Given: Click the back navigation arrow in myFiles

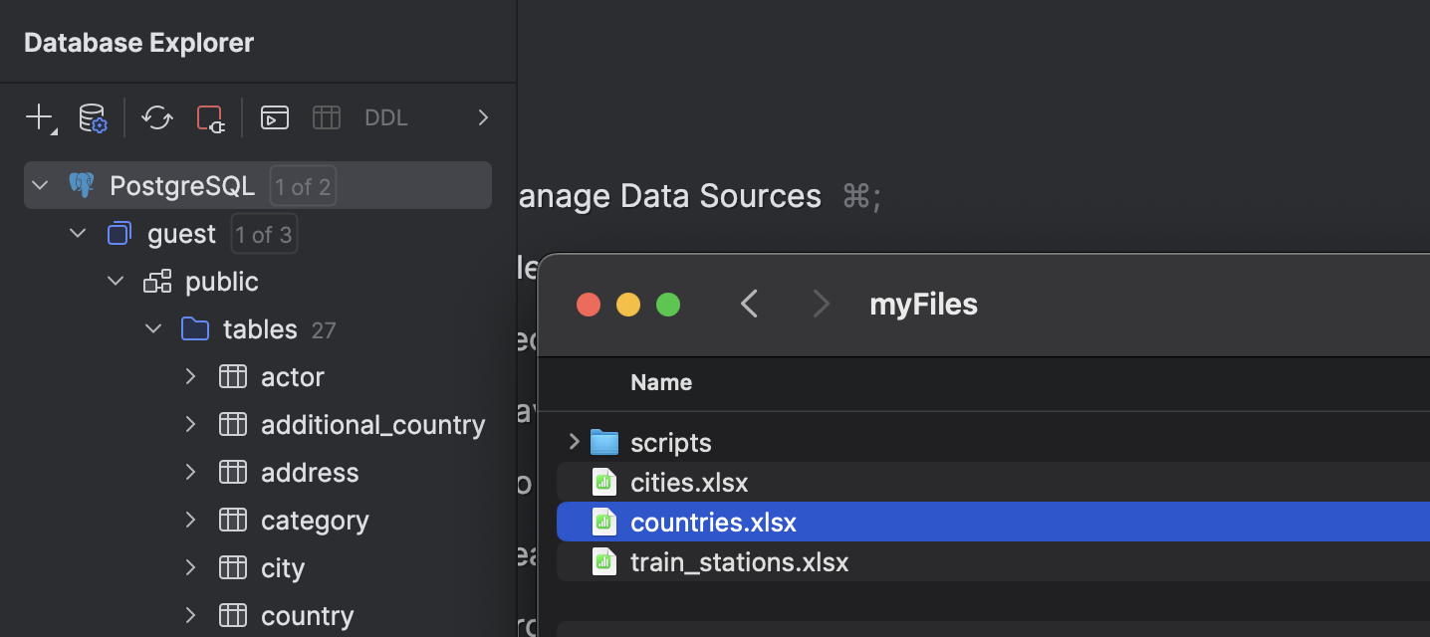Looking at the screenshot, I should (x=750, y=304).
